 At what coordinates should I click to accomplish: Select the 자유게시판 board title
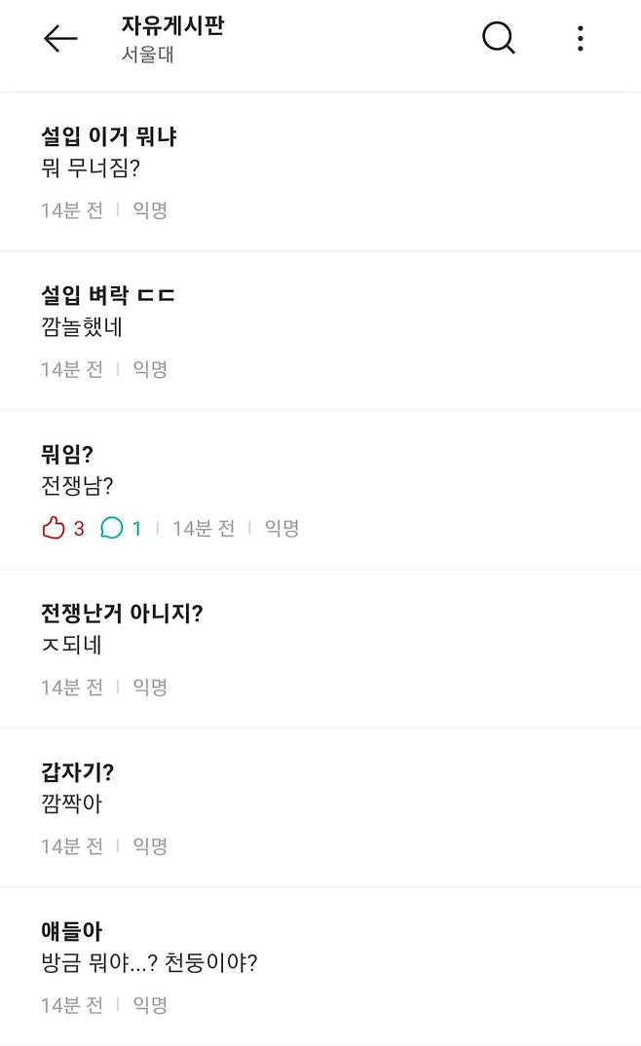click(173, 27)
